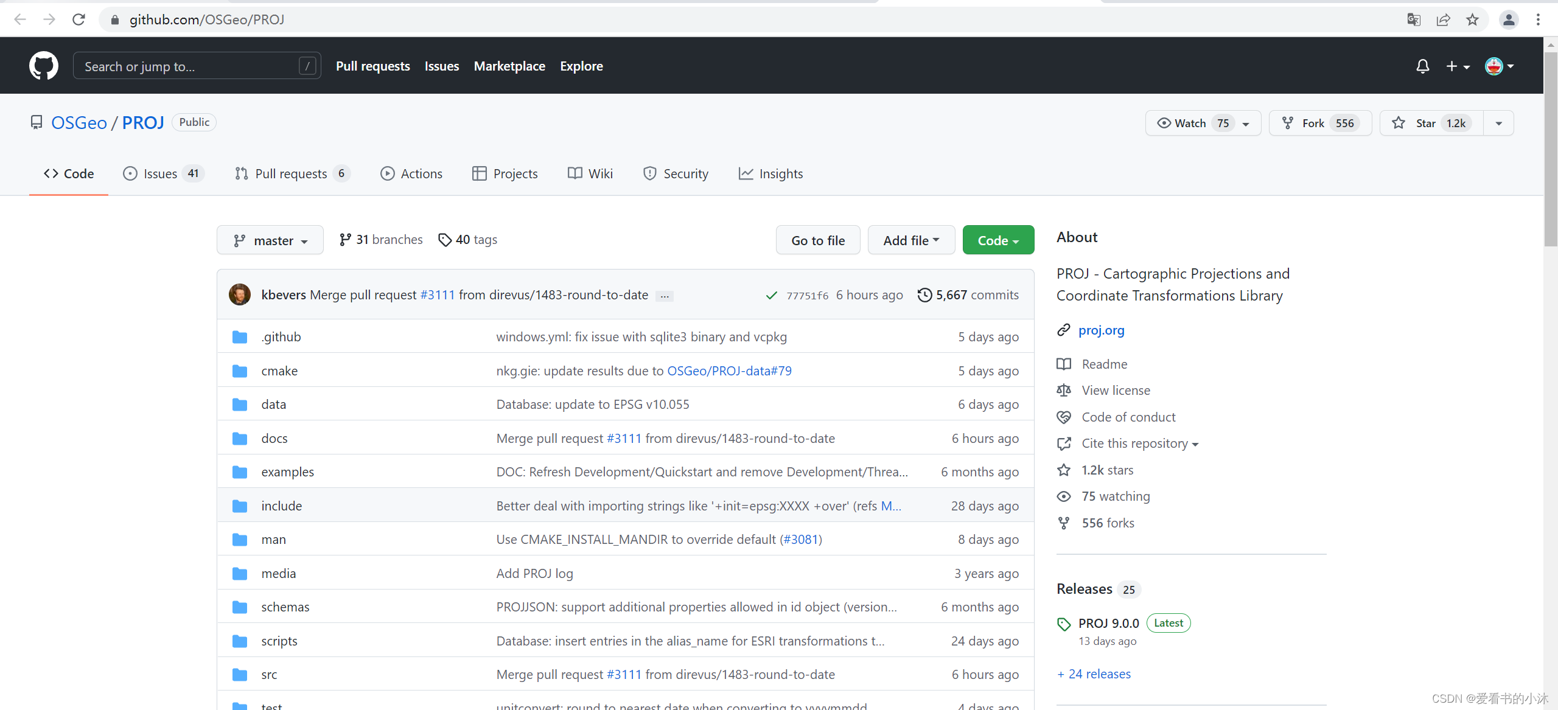Image resolution: width=1558 pixels, height=710 pixels.
Task: Open the notifications bell
Action: point(1422,66)
